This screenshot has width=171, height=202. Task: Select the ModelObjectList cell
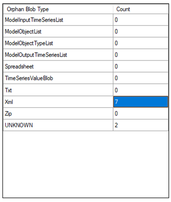pos(58,31)
